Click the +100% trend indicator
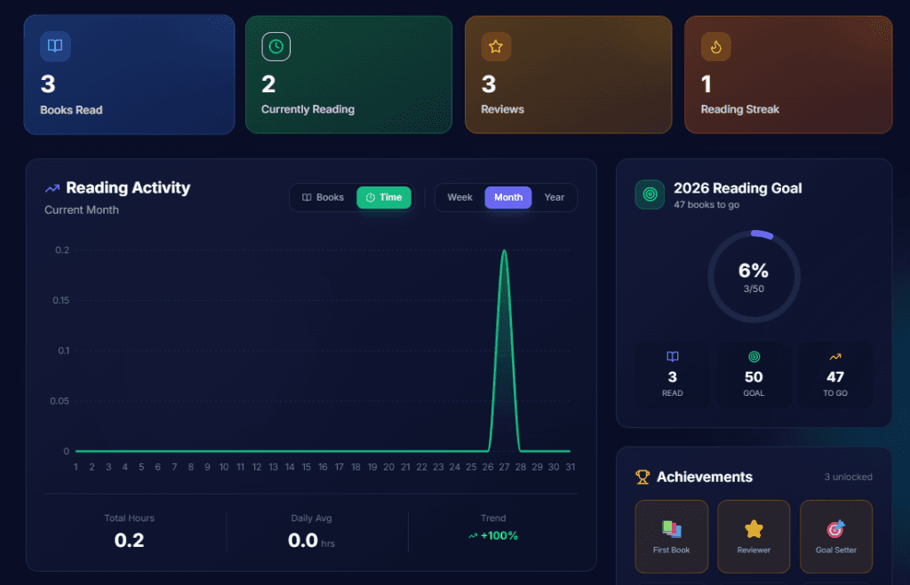910x585 pixels. pyautogui.click(x=493, y=535)
